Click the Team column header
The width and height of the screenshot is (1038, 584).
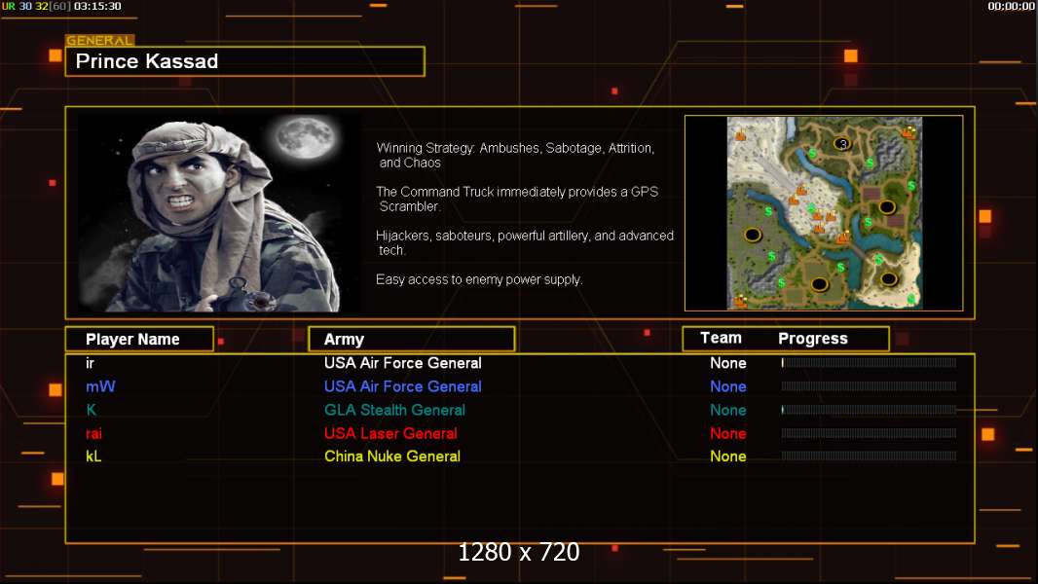point(721,338)
